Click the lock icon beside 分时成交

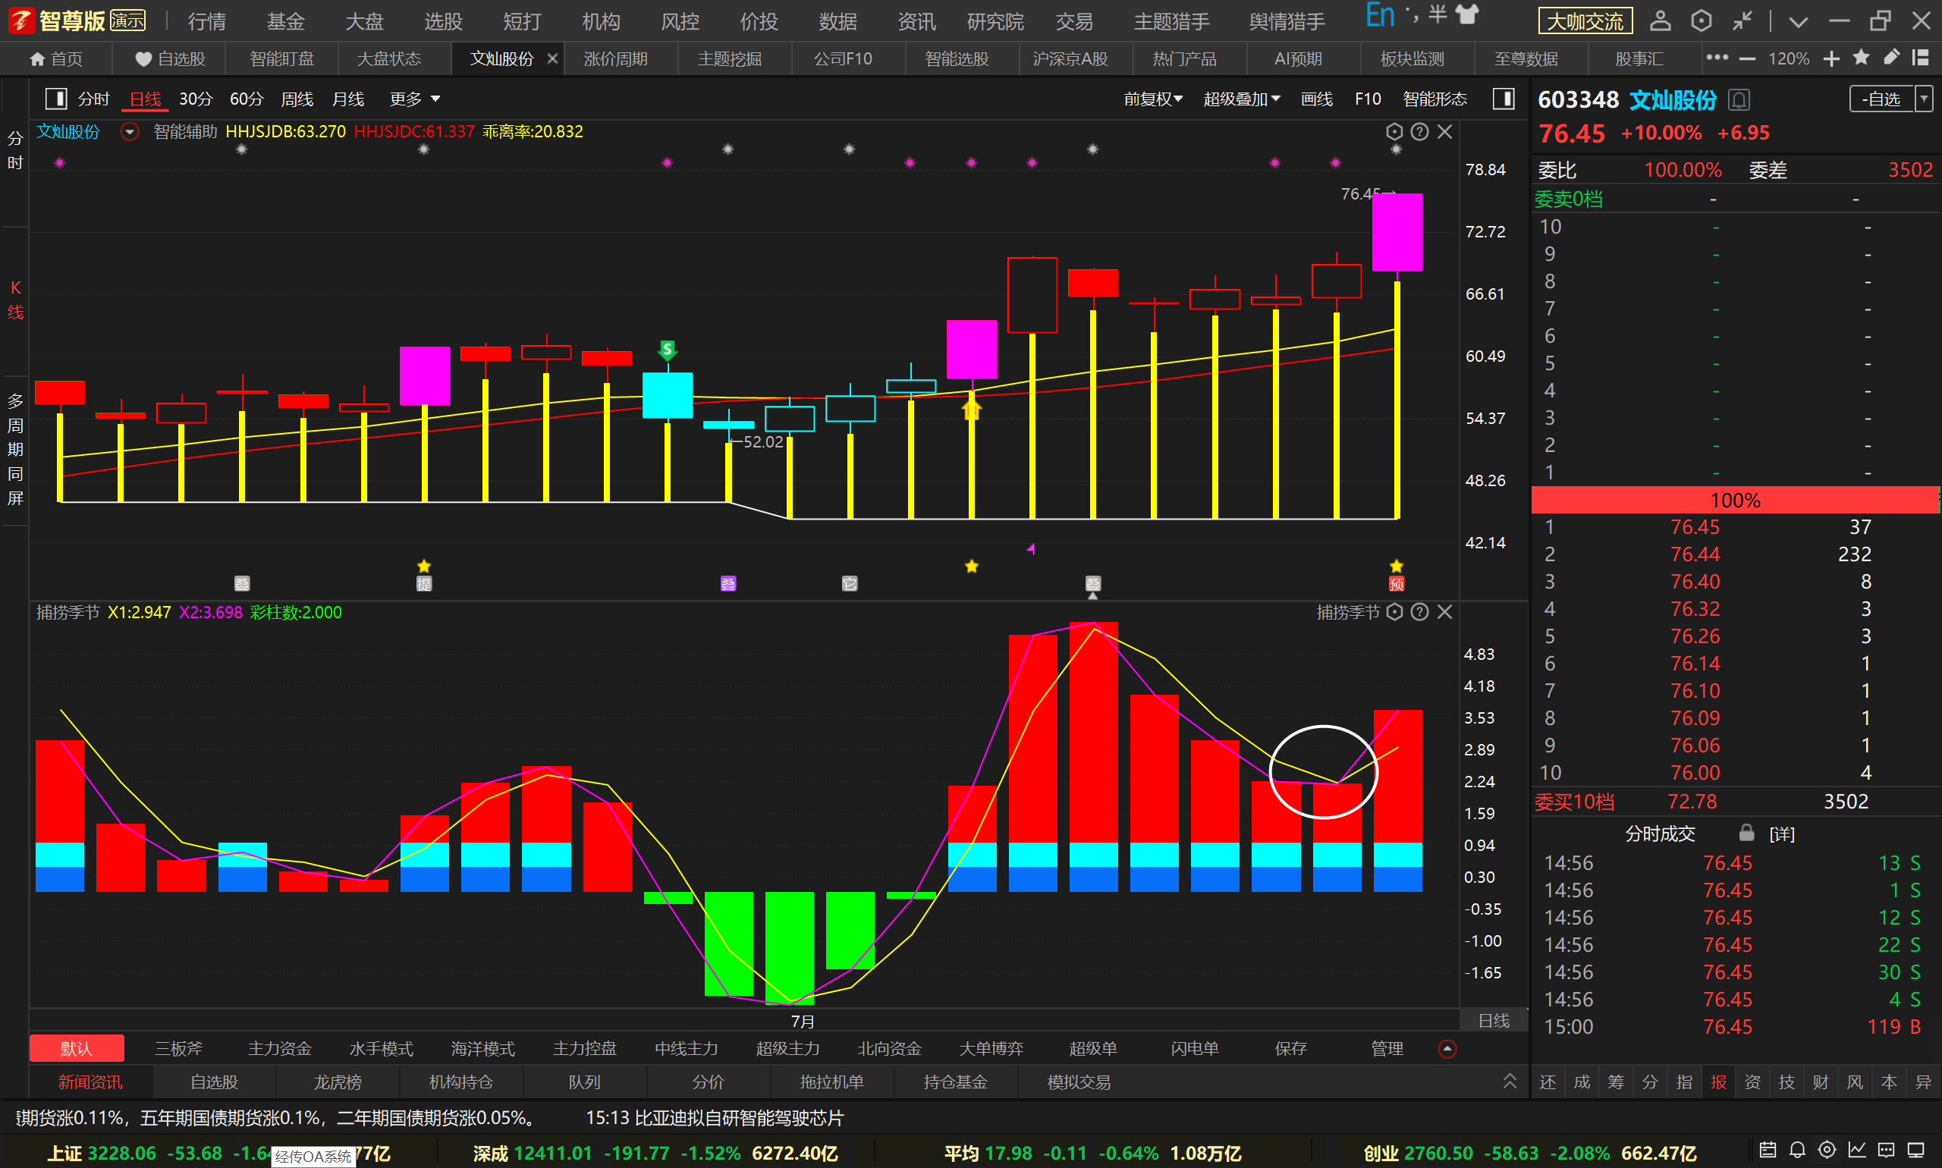tap(1747, 832)
